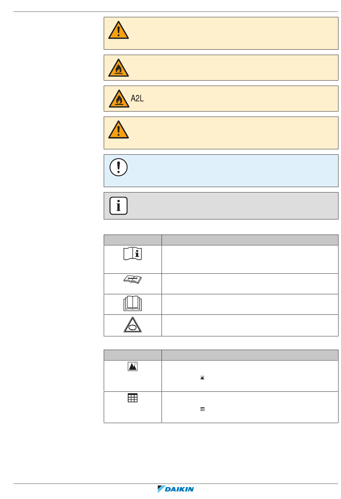Click the circled exclamation notice icon
Viewport: 341px width, 499px height.
pyautogui.click(x=118, y=167)
